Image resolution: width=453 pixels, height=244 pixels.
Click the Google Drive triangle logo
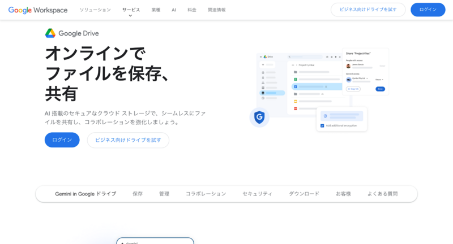pos(50,33)
